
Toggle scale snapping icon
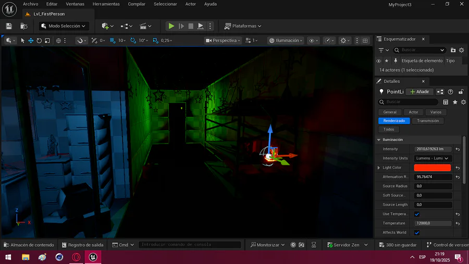coord(155,40)
